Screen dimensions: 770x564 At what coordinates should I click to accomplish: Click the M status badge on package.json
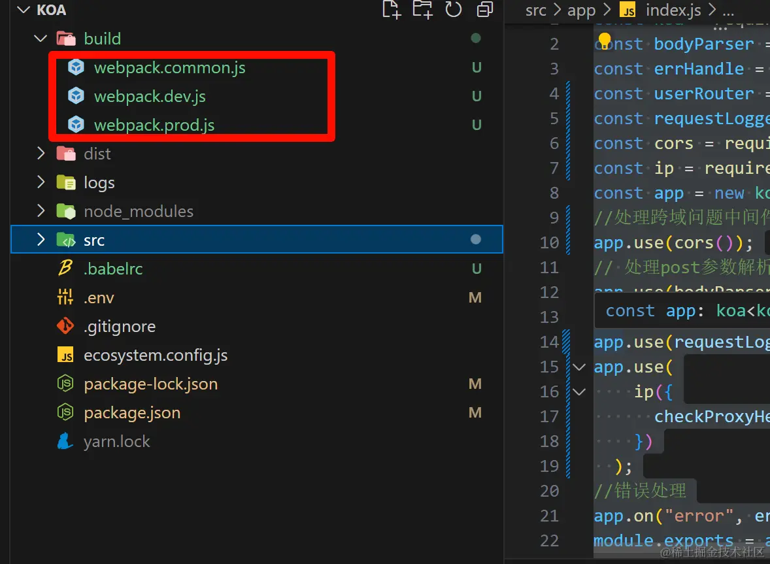(475, 412)
